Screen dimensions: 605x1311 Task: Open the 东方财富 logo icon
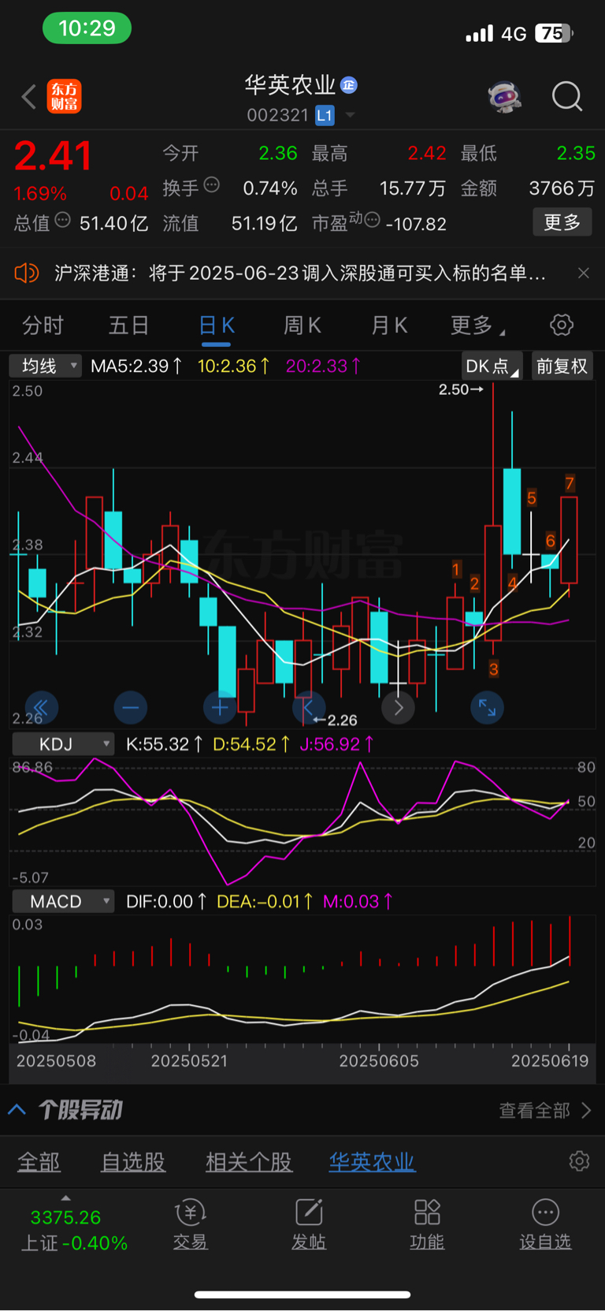[64, 96]
